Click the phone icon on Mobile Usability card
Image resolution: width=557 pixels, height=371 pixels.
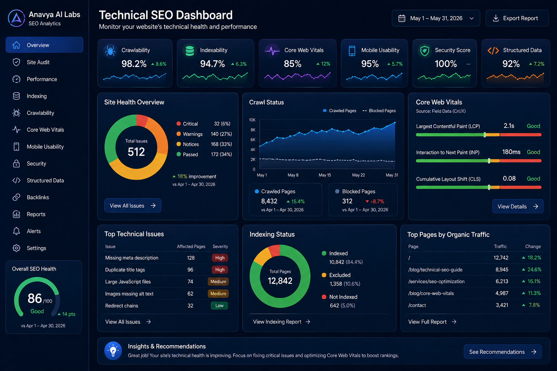tap(352, 51)
